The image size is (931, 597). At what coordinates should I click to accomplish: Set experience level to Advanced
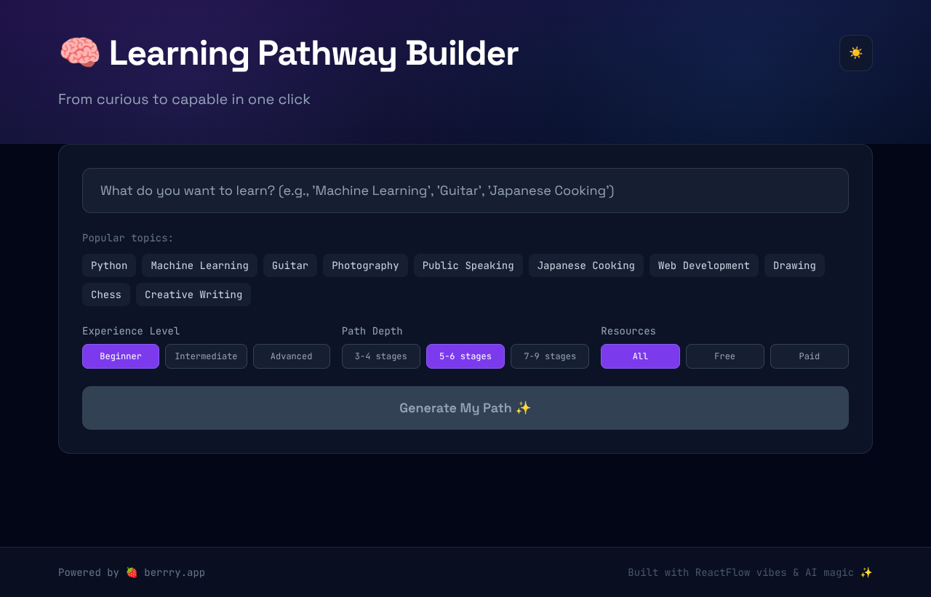(292, 356)
